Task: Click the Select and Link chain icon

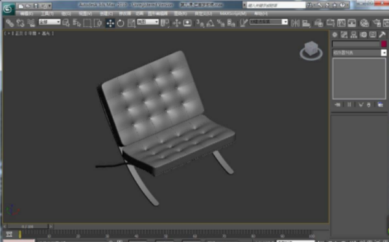Action: tap(10, 23)
